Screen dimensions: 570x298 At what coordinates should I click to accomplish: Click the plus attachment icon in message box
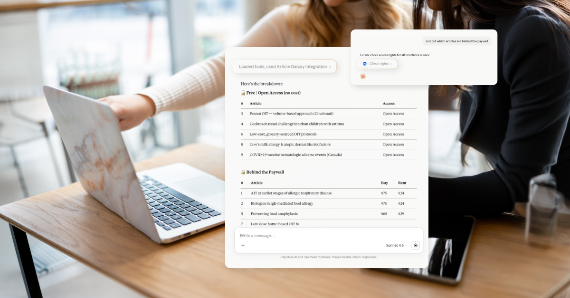243,245
